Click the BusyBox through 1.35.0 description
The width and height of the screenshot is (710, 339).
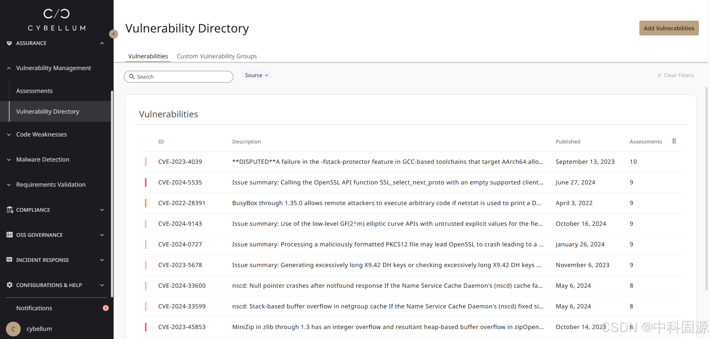(386, 203)
